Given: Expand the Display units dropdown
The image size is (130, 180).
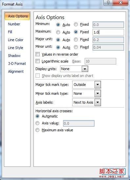Looking at the screenshot, I should (x=85, y=69).
